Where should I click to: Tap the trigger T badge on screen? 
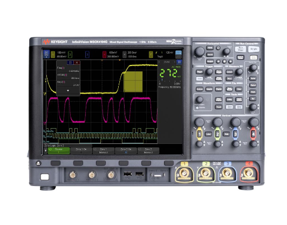151,55
